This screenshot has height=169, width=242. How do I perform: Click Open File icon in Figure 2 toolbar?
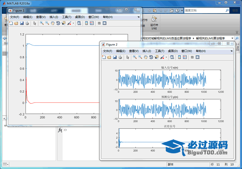tap(109, 57)
